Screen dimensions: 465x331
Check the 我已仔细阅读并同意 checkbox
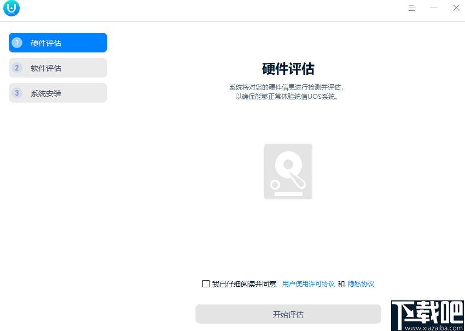206,284
